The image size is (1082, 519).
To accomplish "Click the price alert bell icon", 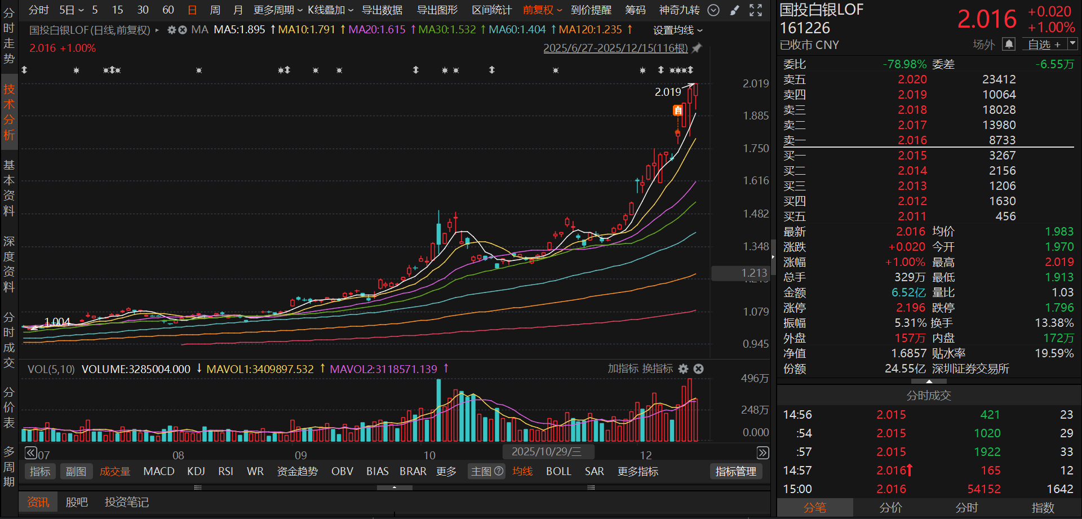I will [x=1009, y=45].
